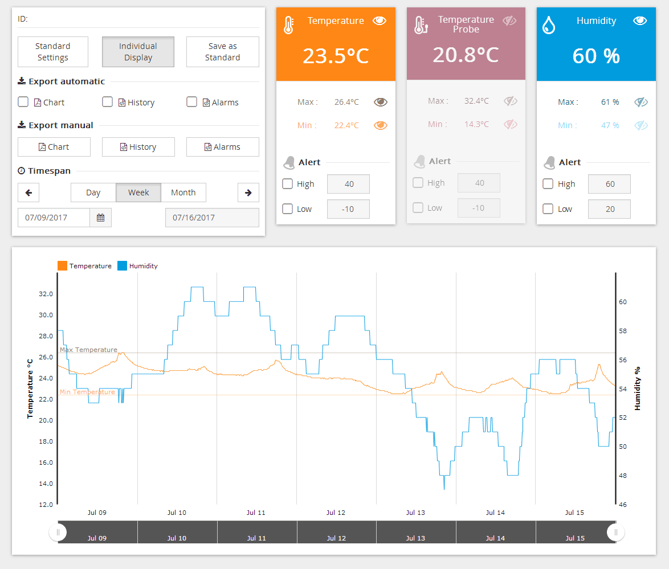Toggle the Max temperature line eye icon

click(x=380, y=102)
